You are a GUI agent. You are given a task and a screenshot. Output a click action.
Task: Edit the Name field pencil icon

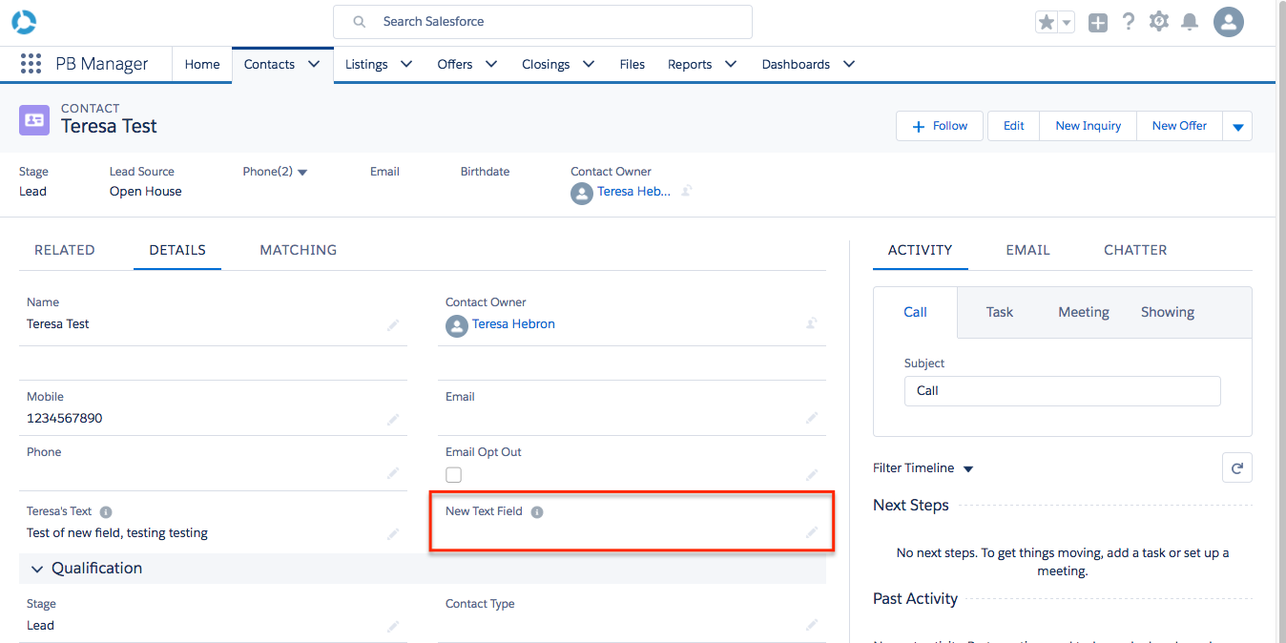click(x=393, y=325)
